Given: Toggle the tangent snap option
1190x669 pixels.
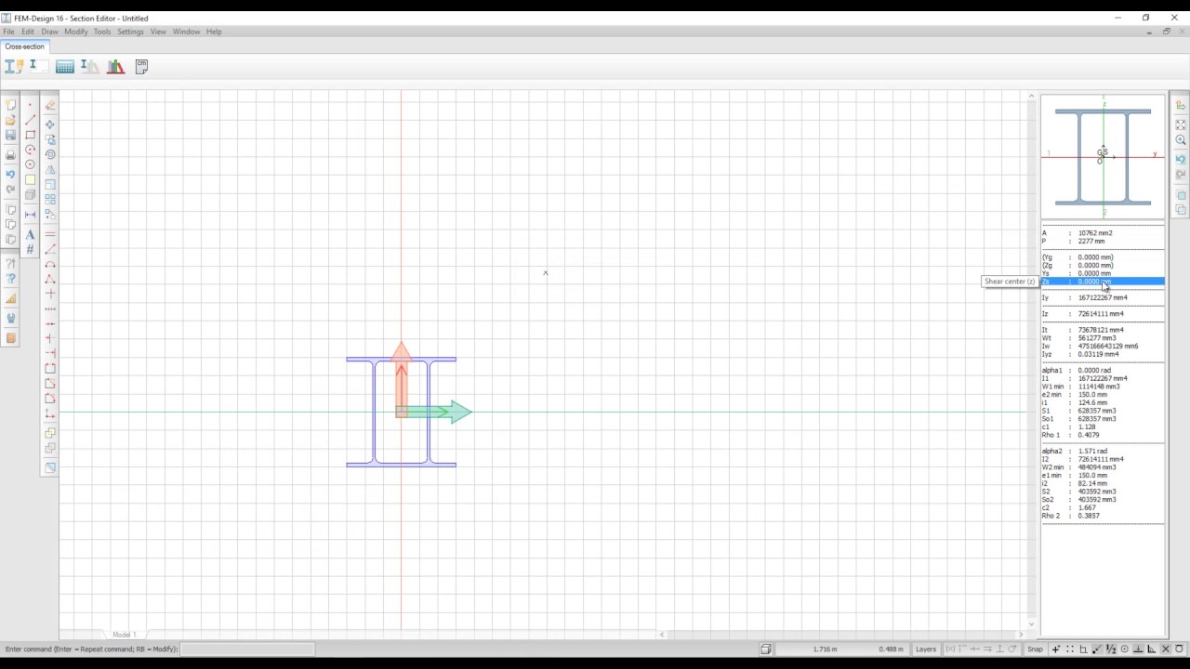Looking at the screenshot, I should point(1179,649).
